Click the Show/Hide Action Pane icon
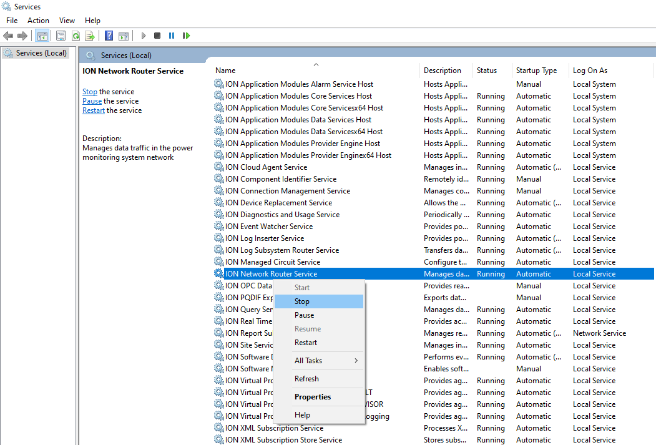Screen dimensions: 656x445 [124, 36]
